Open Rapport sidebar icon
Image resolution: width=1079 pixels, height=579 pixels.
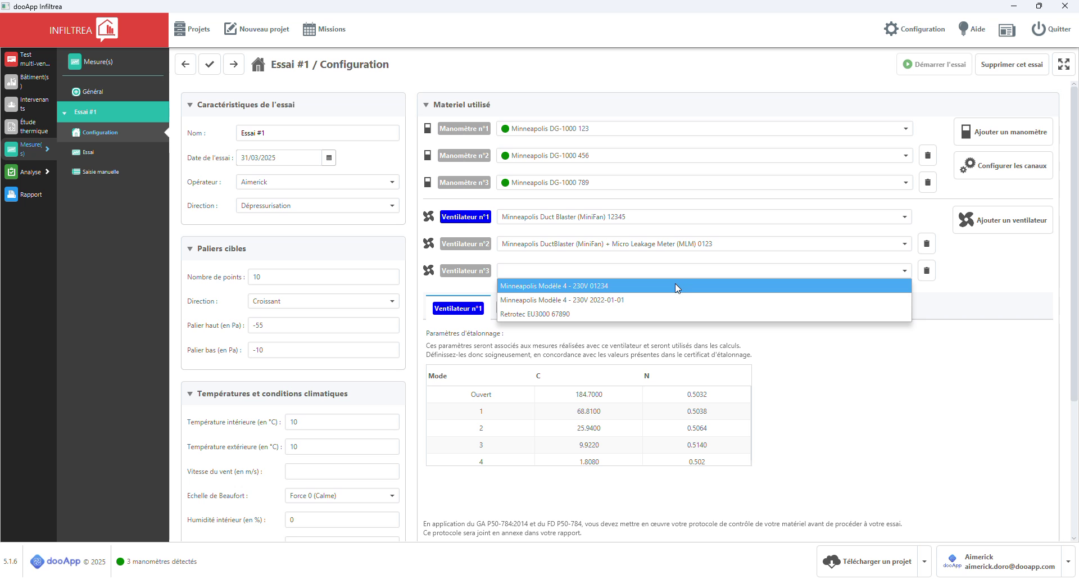tap(11, 194)
